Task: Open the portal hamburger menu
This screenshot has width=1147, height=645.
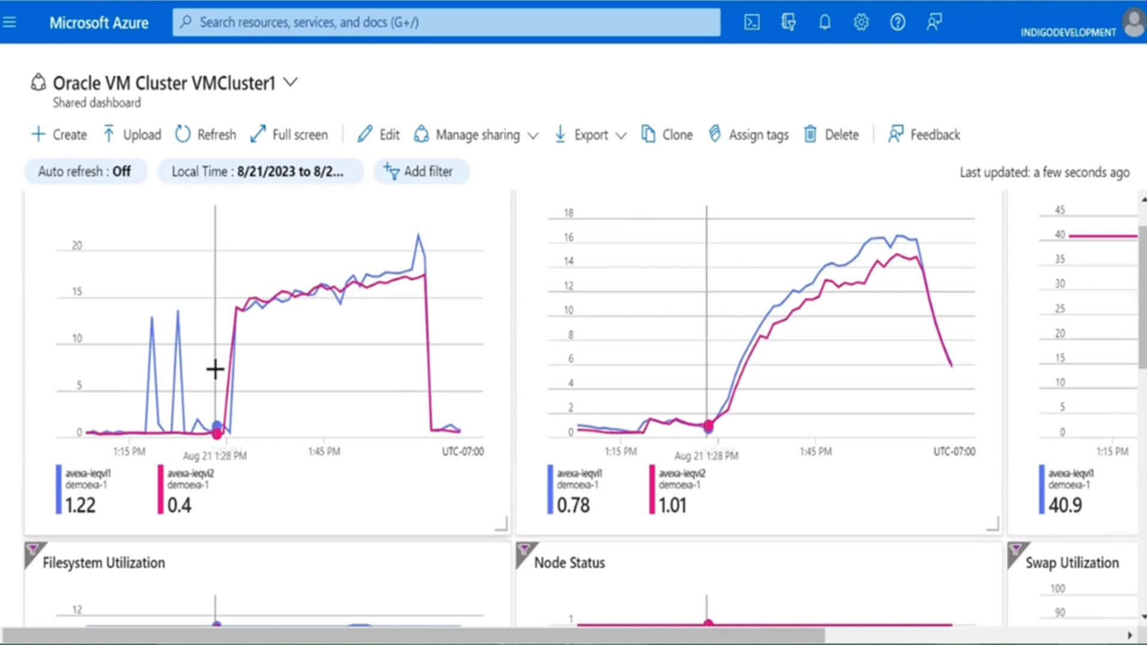Action: [x=10, y=22]
